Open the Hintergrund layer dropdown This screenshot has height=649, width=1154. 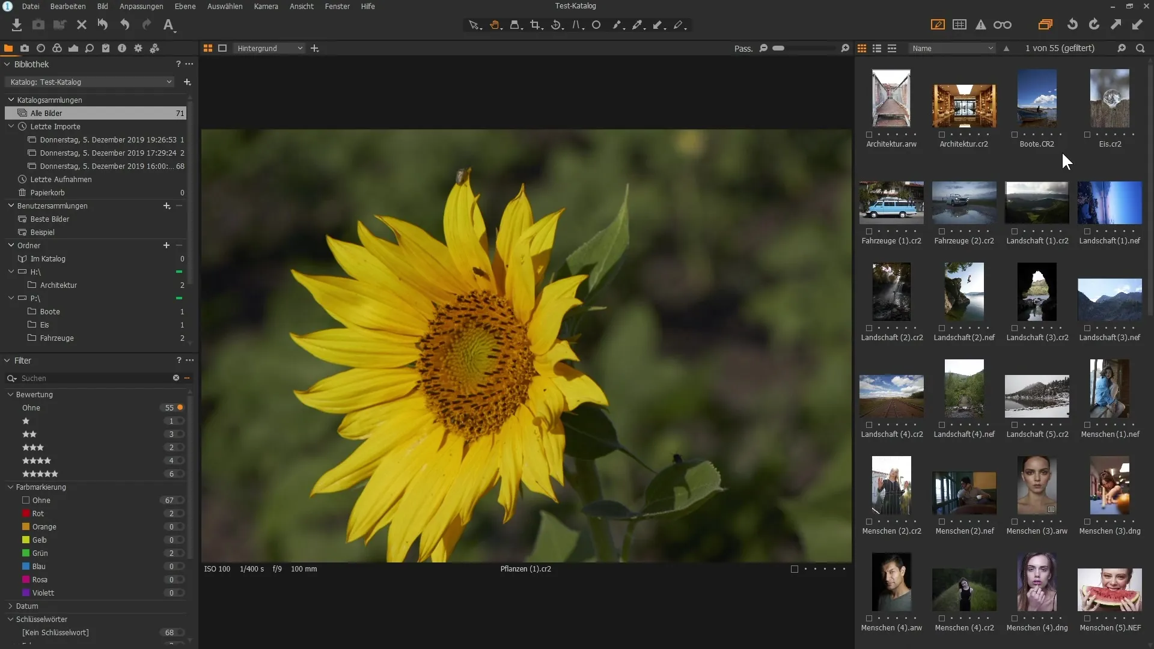pyautogui.click(x=269, y=48)
